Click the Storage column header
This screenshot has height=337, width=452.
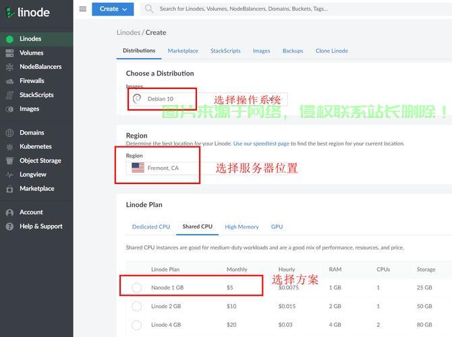pos(426,270)
